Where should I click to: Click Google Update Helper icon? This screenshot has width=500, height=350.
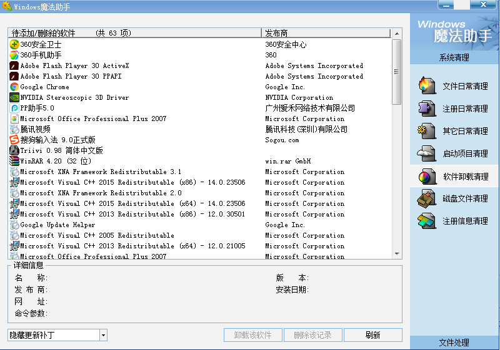tap(14, 225)
